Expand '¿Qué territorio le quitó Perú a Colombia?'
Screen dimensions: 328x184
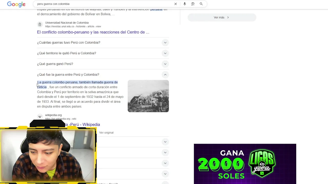click(103, 53)
